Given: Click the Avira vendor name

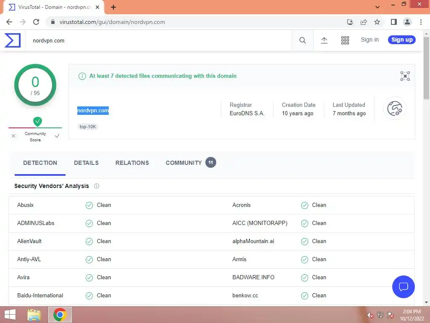Looking at the screenshot, I should pos(24,278).
